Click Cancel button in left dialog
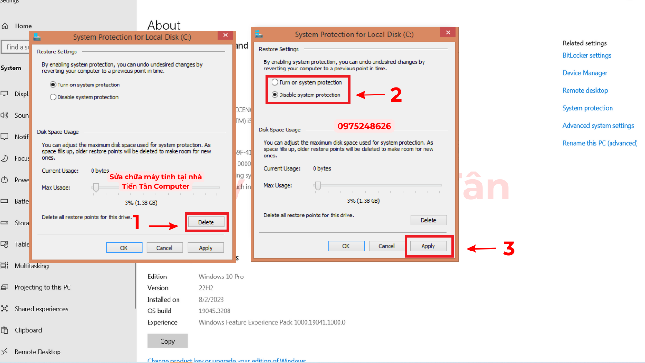This screenshot has height=363, width=645. pos(165,248)
